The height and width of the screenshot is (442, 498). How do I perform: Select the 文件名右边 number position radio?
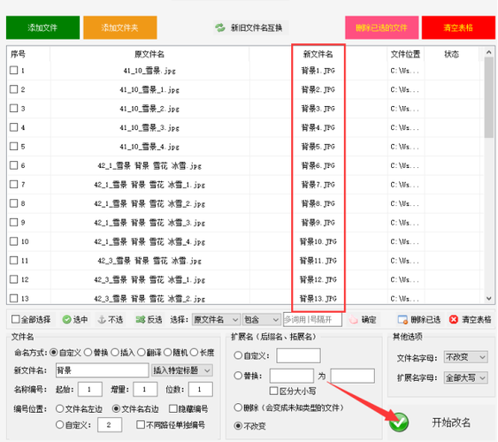point(116,408)
